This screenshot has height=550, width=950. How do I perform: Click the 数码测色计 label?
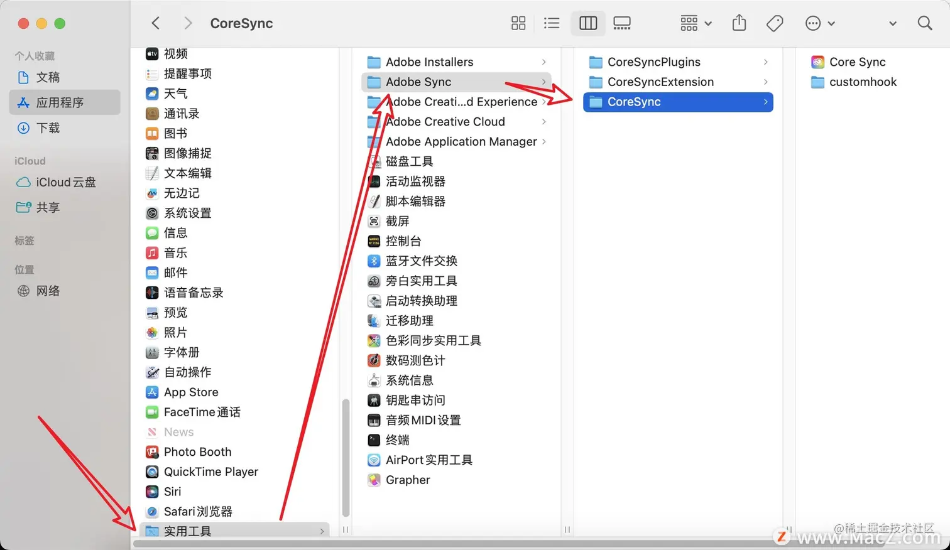pyautogui.click(x=415, y=360)
